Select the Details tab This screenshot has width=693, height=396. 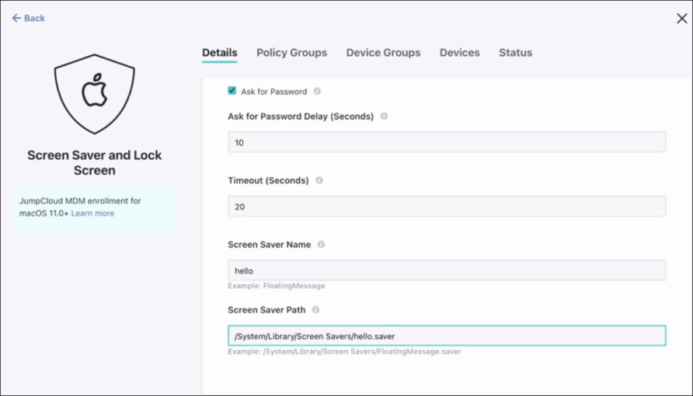(x=220, y=53)
